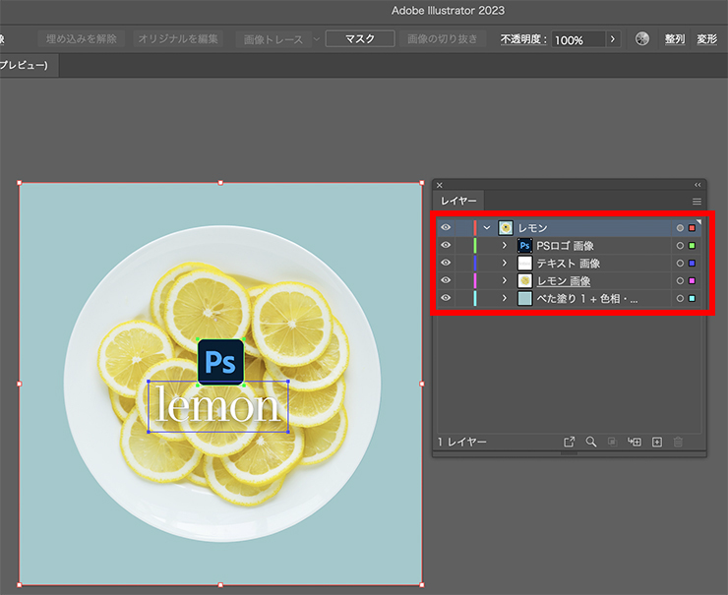
Task: Open the 整列 align panel
Action: coord(674,39)
